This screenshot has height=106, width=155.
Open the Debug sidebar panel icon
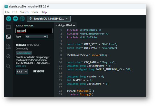point(8,56)
